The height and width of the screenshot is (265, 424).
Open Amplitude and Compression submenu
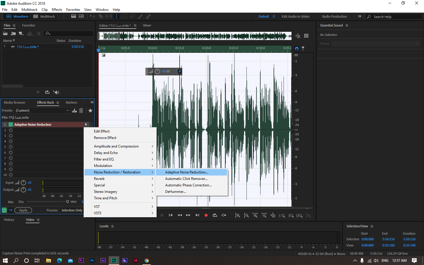click(x=120, y=146)
